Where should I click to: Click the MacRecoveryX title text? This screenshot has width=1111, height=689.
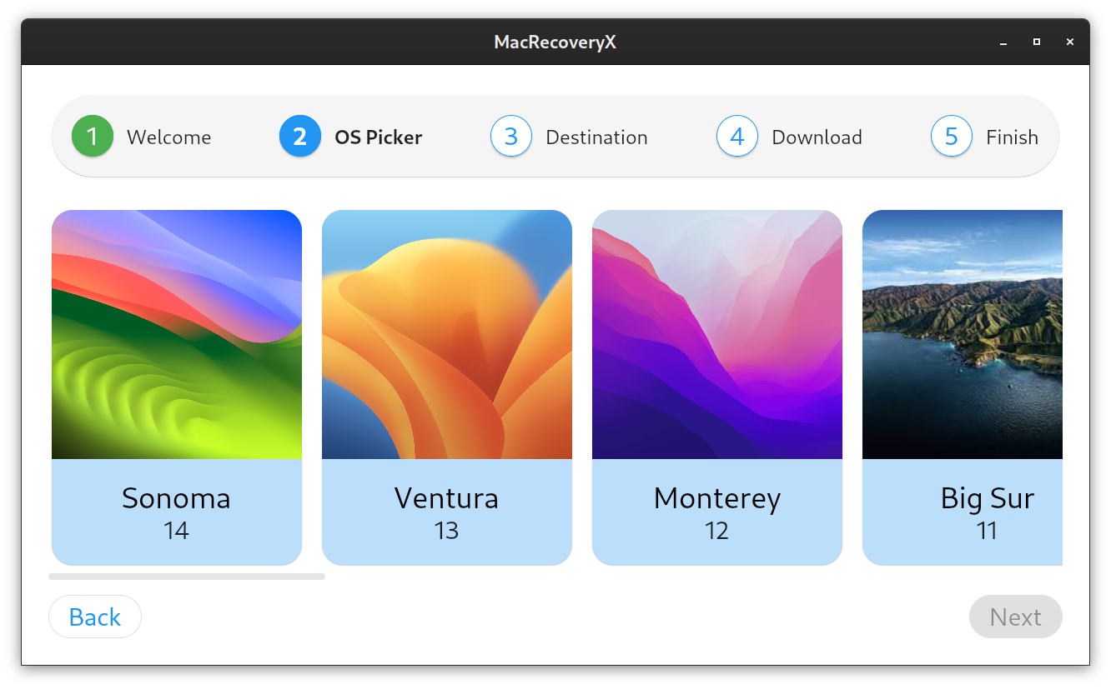point(555,42)
